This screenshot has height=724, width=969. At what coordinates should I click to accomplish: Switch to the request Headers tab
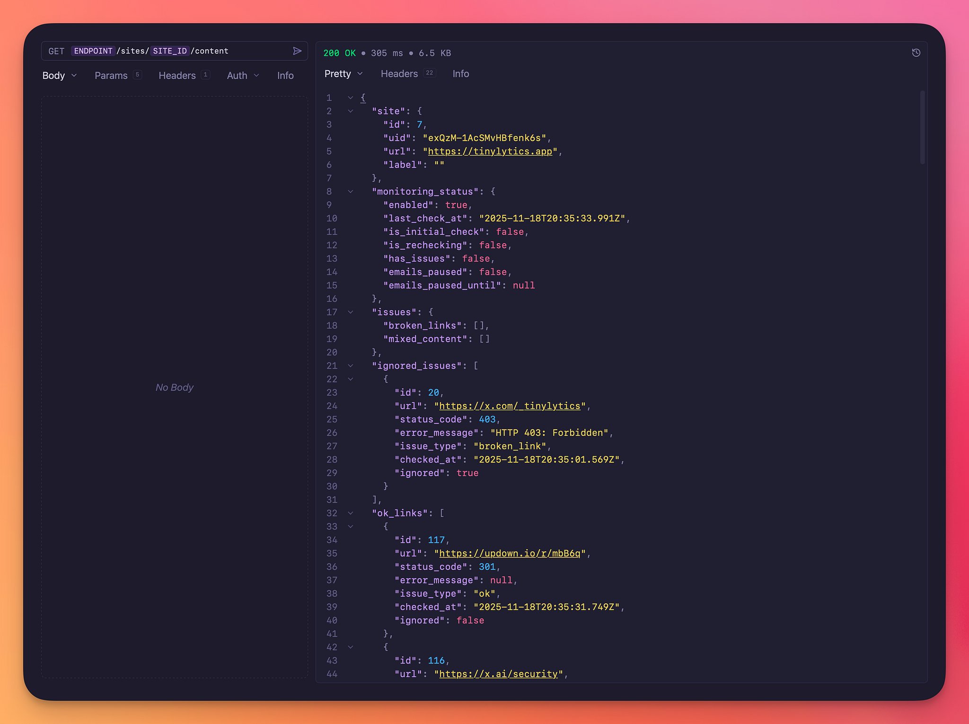177,76
